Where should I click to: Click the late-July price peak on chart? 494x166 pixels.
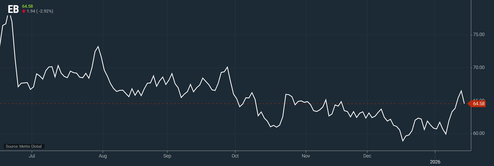point(98,47)
